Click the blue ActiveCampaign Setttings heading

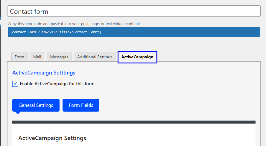[x=44, y=73]
